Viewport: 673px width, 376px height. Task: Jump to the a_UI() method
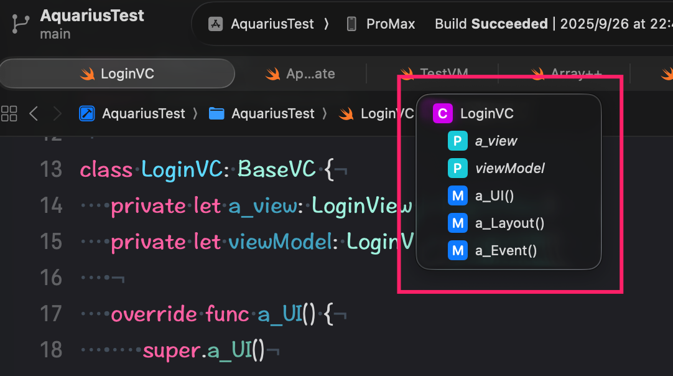click(x=494, y=195)
